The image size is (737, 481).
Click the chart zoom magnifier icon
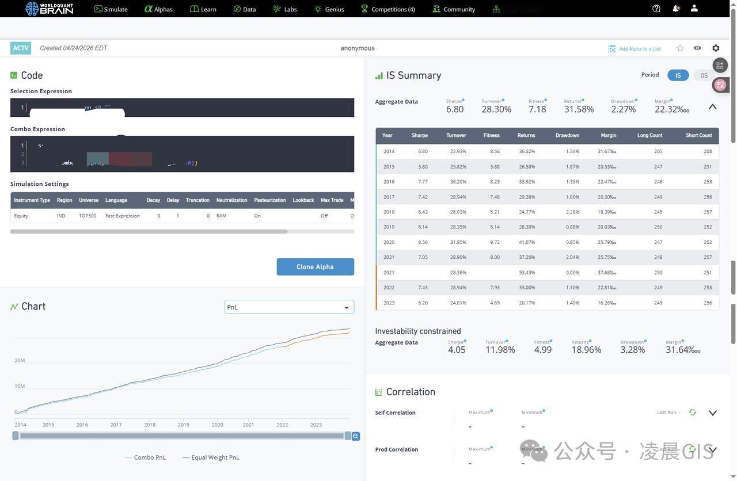356,436
